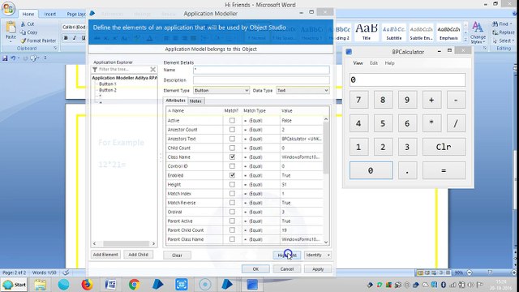
Task: Click the multiply button in BPCalculator
Action: (x=431, y=123)
